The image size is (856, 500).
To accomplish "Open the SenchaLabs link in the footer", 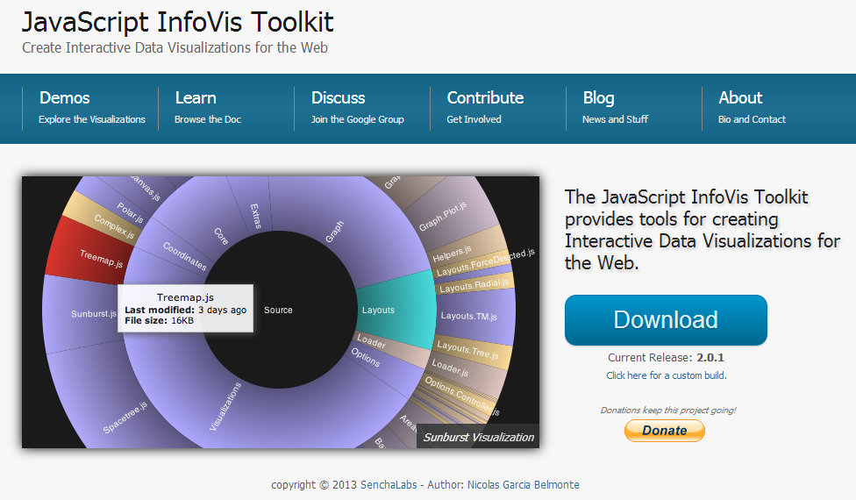I will (x=389, y=485).
